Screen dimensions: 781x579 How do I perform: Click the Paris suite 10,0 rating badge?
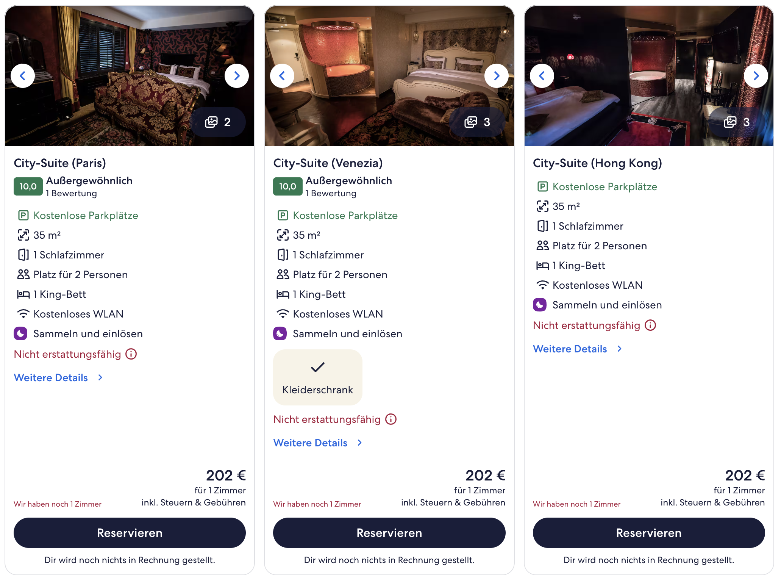point(28,186)
